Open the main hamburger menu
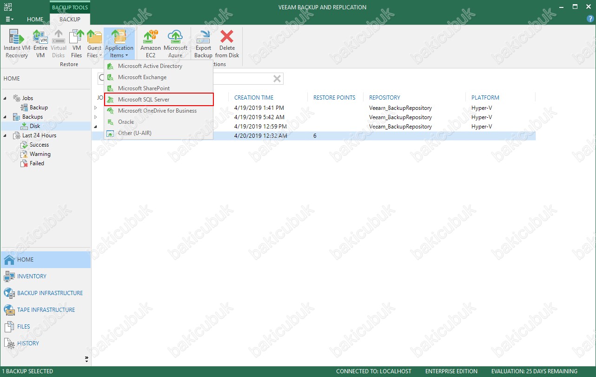596x377 pixels. click(x=9, y=20)
